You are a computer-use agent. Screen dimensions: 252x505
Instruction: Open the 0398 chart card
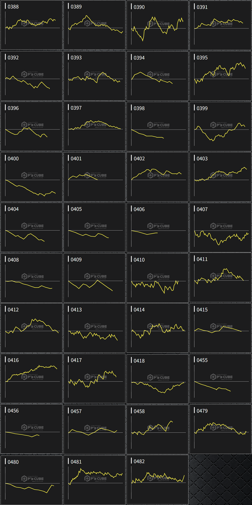click(157, 126)
